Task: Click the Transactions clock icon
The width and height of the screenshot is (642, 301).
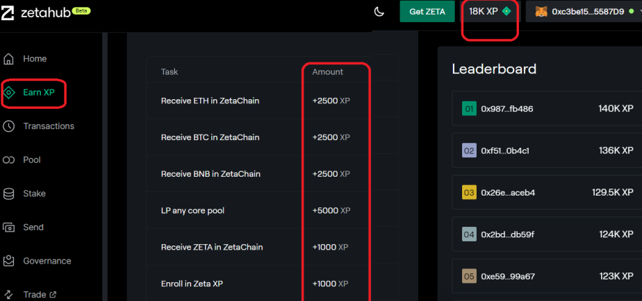Action: tap(8, 126)
